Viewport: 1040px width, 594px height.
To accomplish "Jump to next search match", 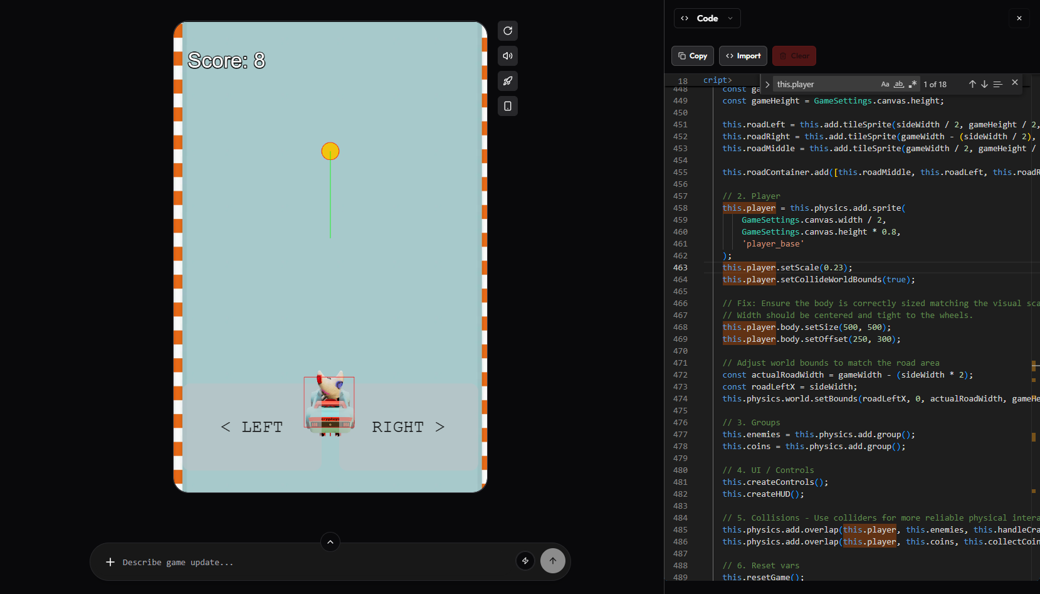I will pyautogui.click(x=984, y=84).
